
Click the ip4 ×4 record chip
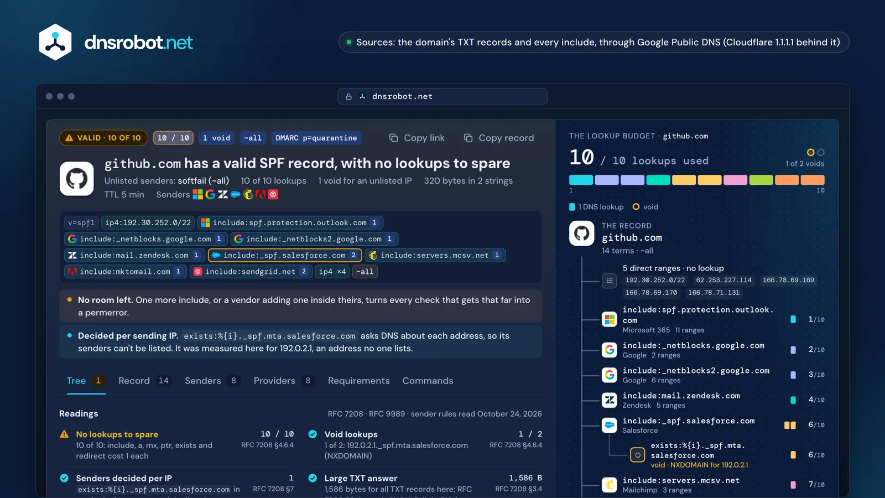(x=332, y=271)
